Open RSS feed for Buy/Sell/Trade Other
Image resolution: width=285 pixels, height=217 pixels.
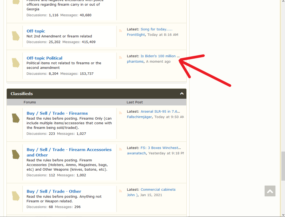(x=121, y=191)
